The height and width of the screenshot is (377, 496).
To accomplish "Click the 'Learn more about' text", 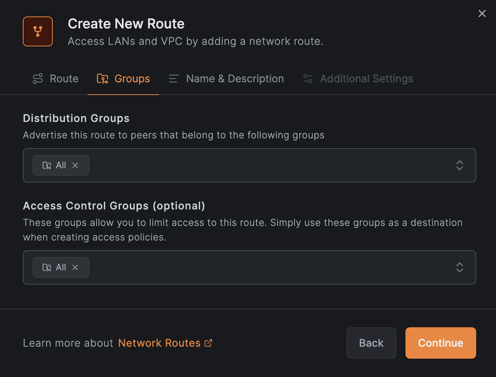I will [x=68, y=343].
